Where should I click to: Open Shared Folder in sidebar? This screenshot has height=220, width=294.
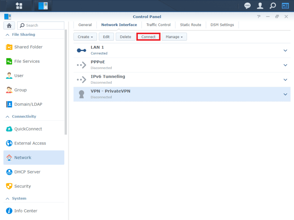click(28, 47)
